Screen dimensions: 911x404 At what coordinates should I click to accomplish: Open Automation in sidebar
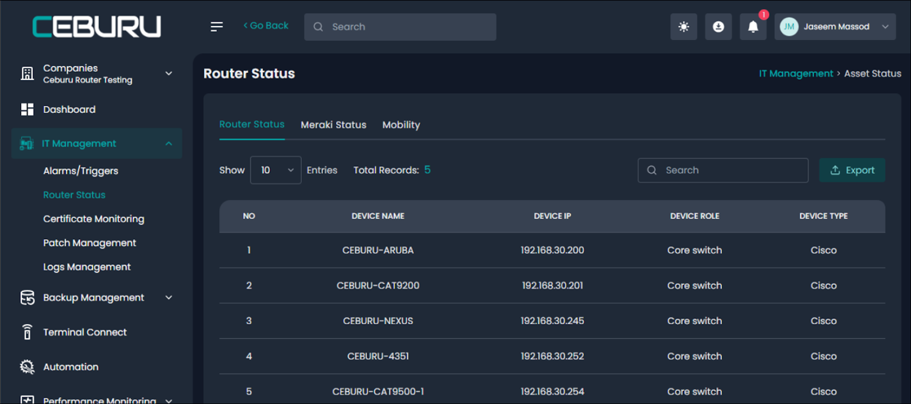[71, 367]
